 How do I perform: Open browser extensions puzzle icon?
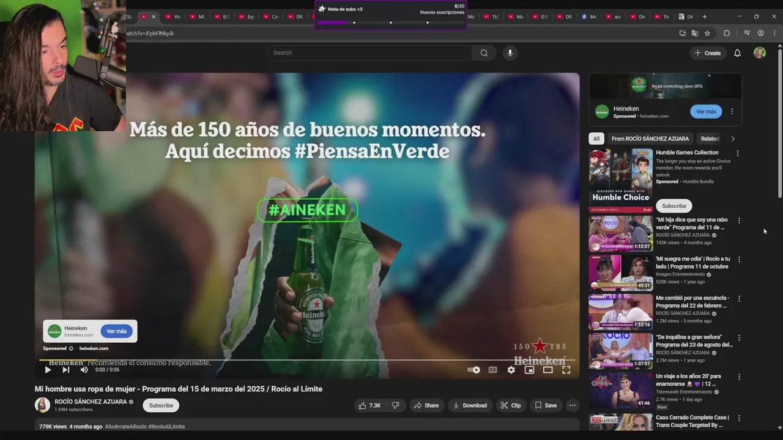click(x=727, y=33)
